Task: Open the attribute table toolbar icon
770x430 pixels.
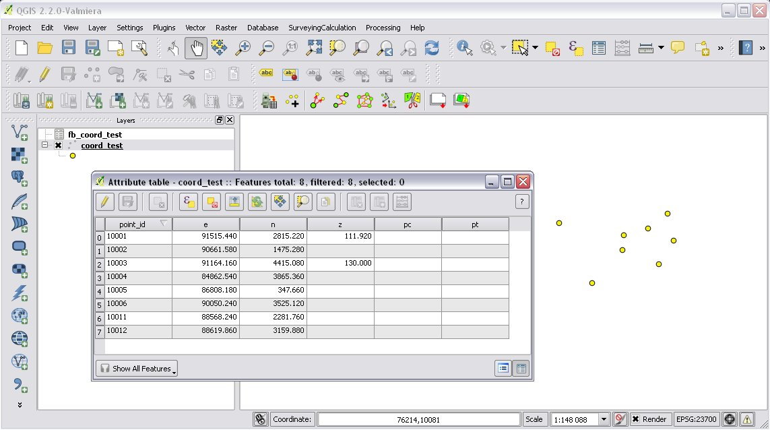Action: [598, 48]
